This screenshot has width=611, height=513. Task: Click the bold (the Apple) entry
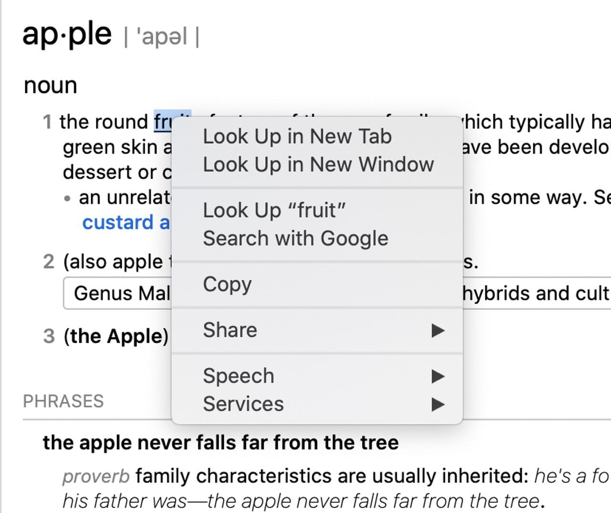[116, 336]
